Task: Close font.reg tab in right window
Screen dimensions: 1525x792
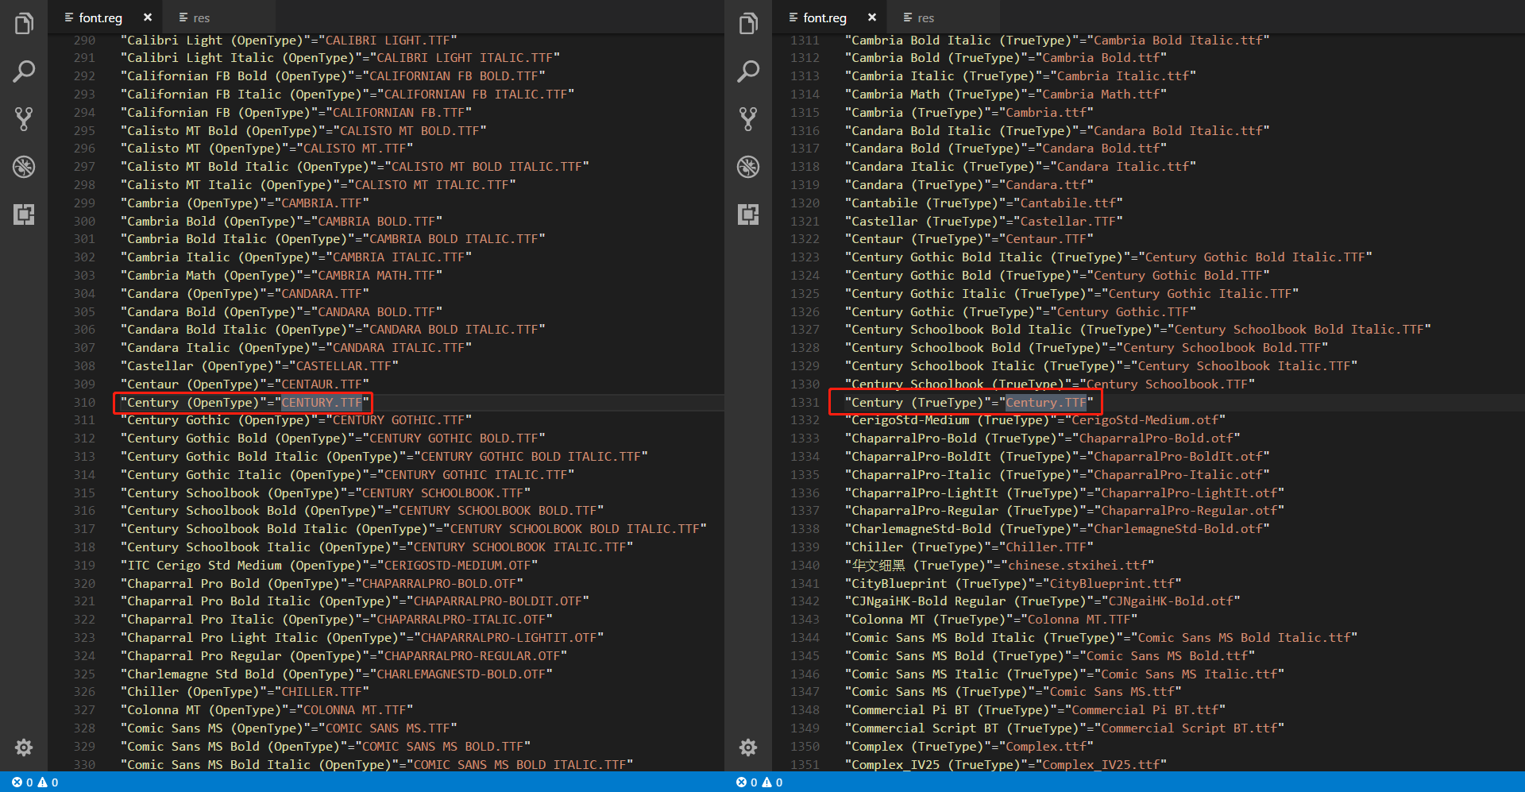Action: 872,17
